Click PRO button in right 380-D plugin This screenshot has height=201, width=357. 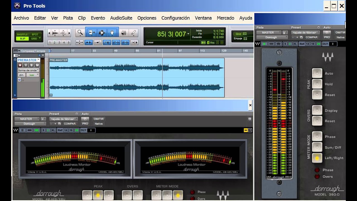[x=327, y=37]
